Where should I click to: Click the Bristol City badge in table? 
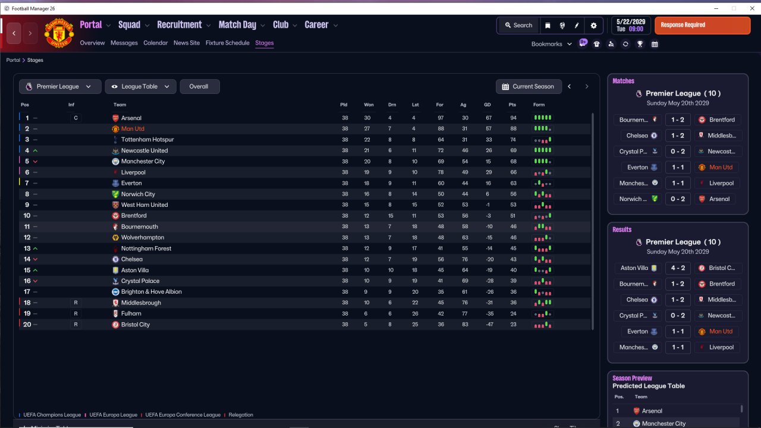click(116, 325)
